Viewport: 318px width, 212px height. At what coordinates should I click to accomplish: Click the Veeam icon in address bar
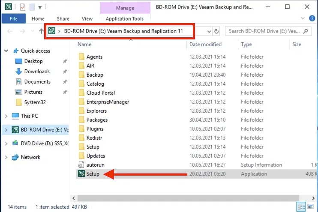click(x=52, y=31)
